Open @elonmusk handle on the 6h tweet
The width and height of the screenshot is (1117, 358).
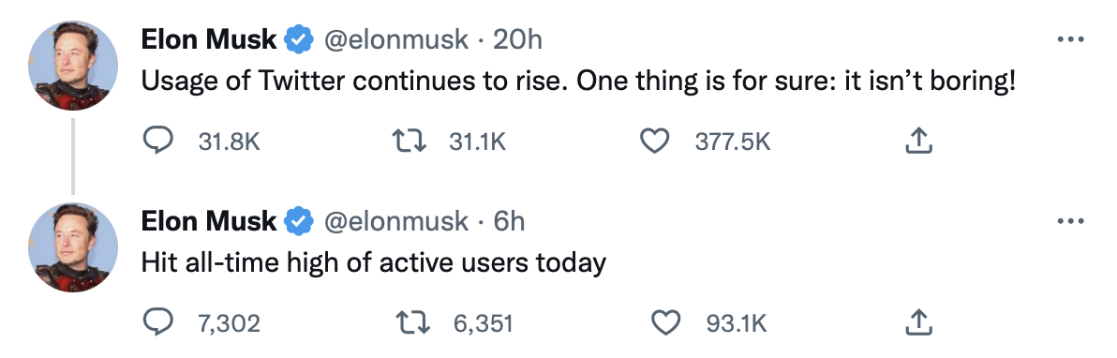tap(396, 222)
